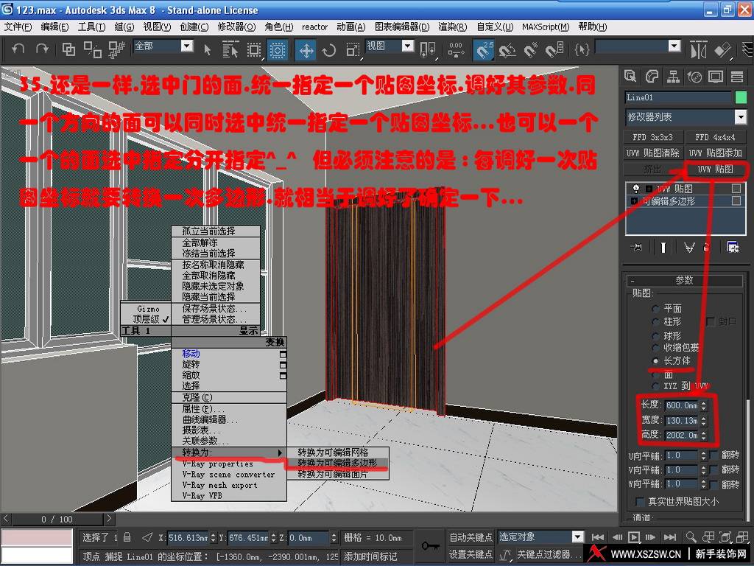Open the 修改器(O) menu
Viewport: 754px width, 566px height.
point(236,27)
